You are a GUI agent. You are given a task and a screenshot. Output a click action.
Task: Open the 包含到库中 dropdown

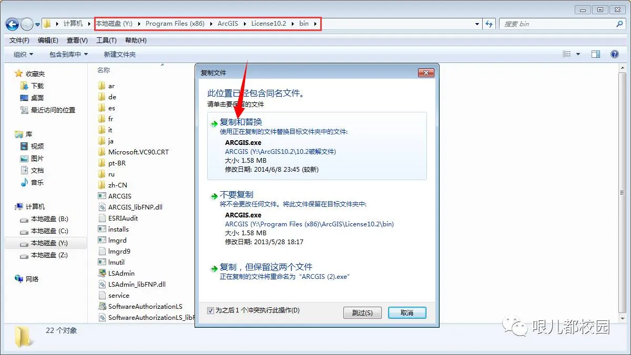pyautogui.click(x=68, y=54)
